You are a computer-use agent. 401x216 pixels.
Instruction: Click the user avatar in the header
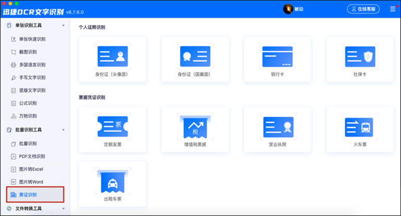[288, 9]
